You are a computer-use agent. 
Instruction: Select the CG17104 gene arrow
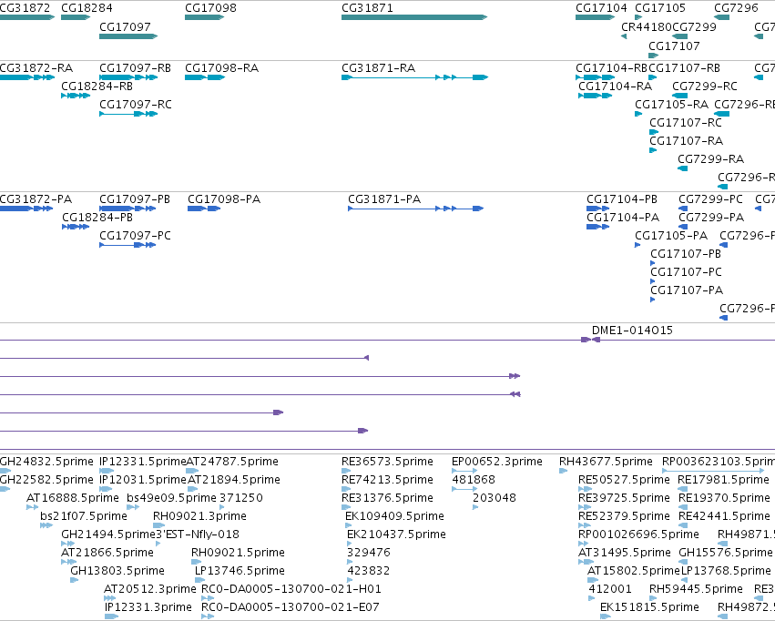595,17
